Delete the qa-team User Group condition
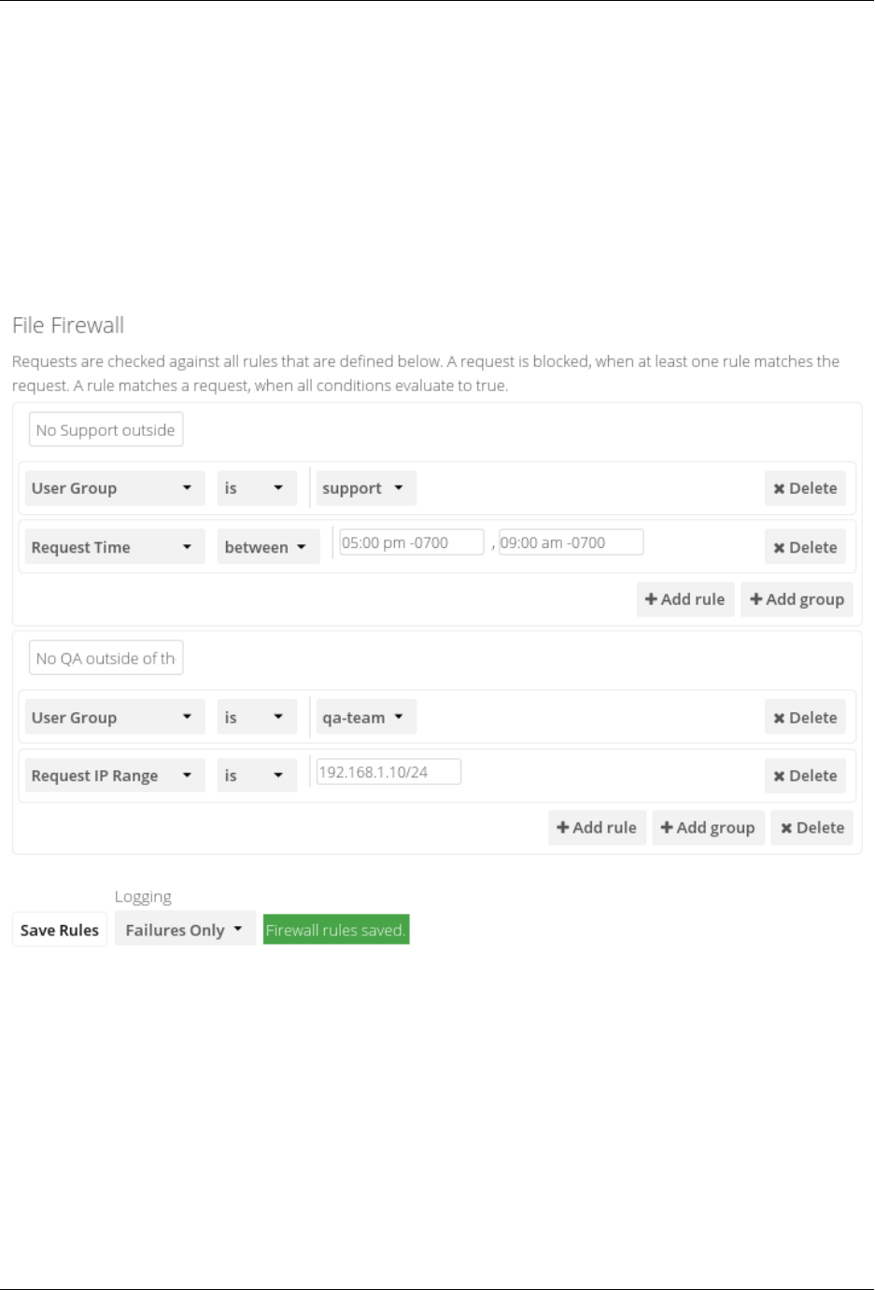 point(805,718)
